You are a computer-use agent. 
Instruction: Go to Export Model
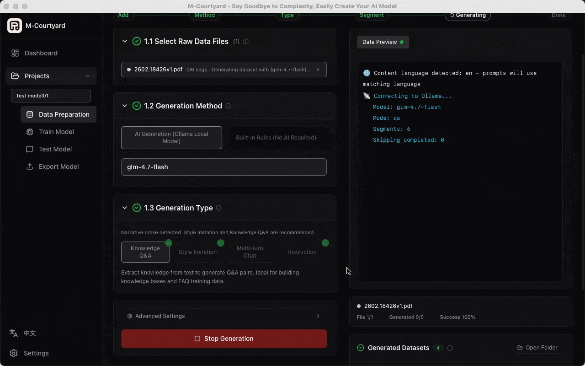tap(58, 167)
